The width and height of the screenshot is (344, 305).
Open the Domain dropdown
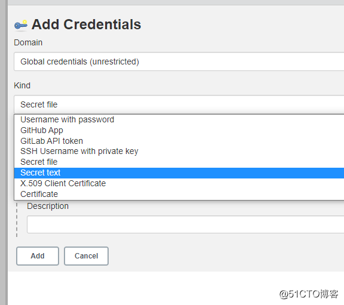pos(179,61)
